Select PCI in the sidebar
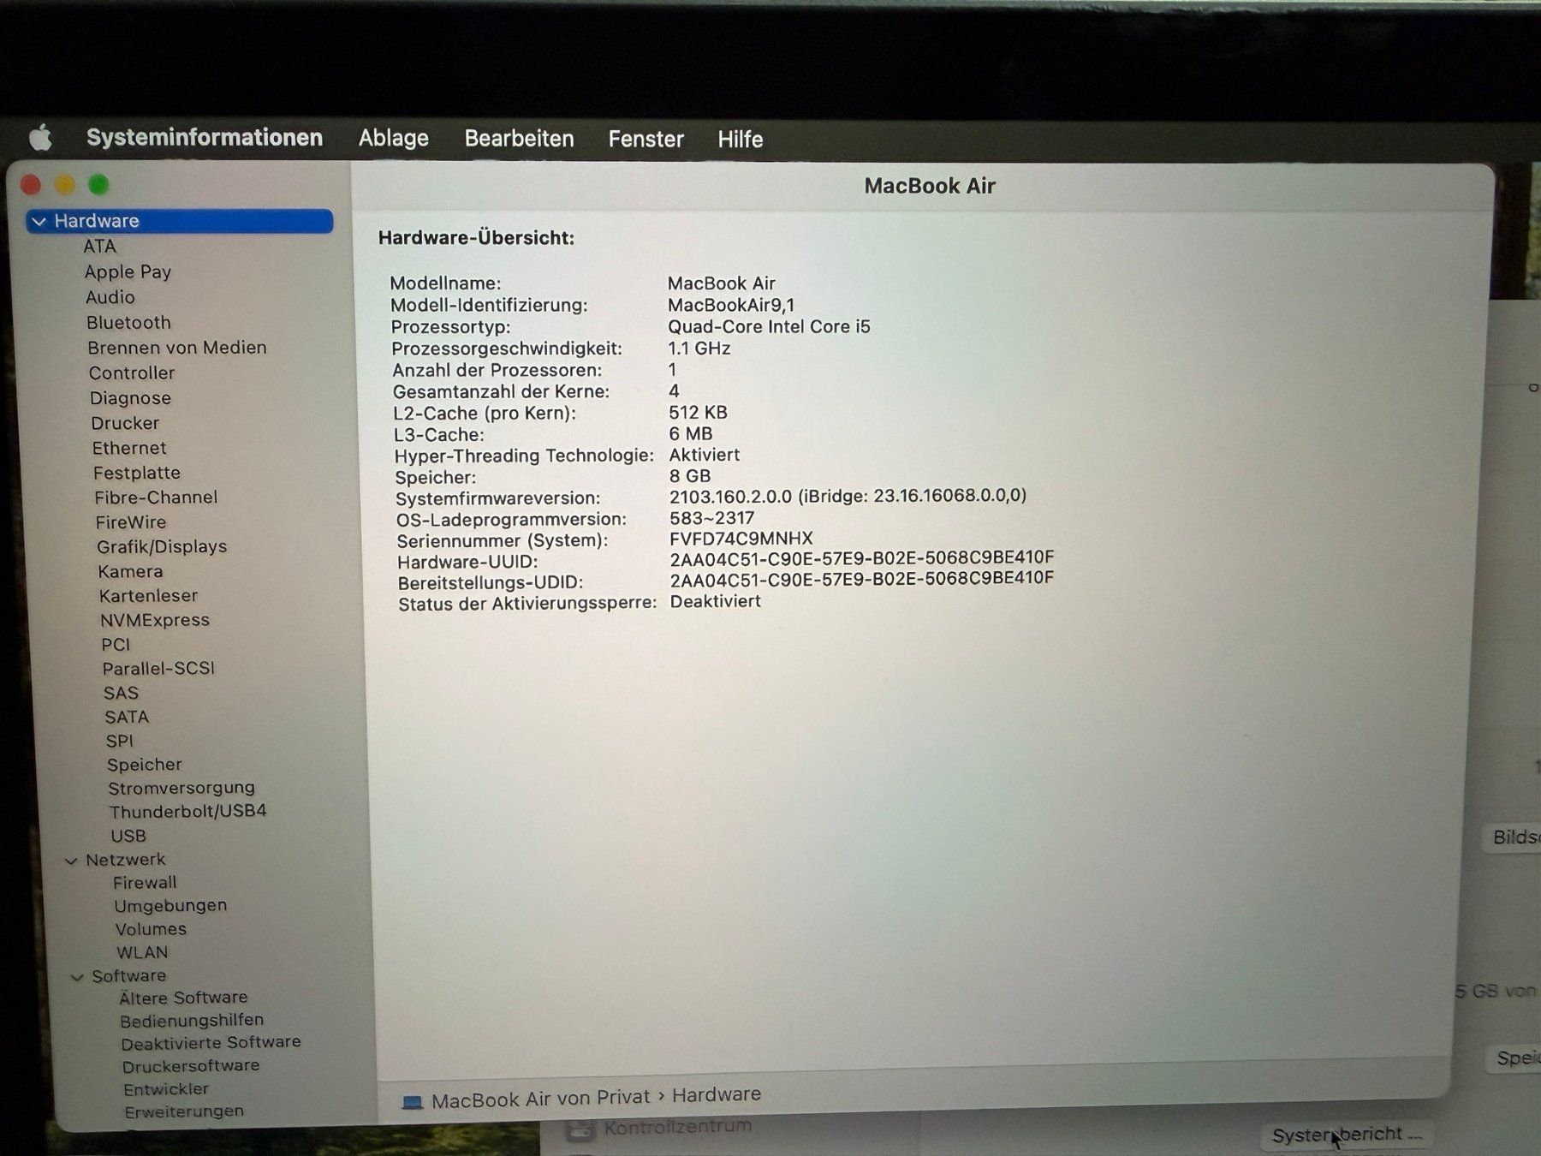This screenshot has height=1156, width=1541. click(x=116, y=645)
